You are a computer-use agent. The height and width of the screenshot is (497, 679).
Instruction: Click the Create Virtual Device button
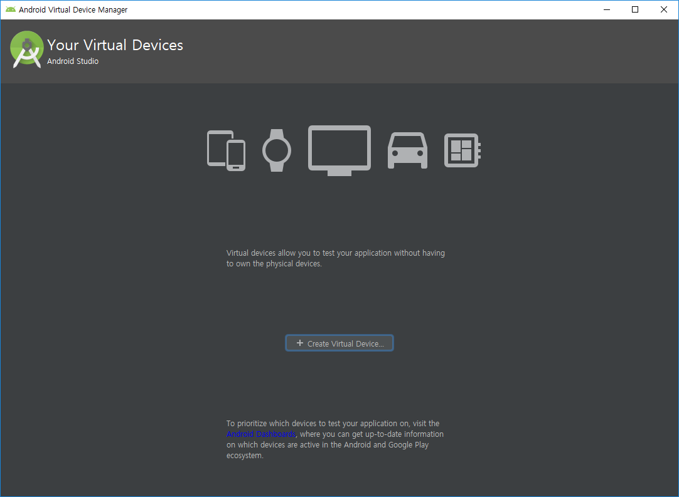[x=339, y=343]
